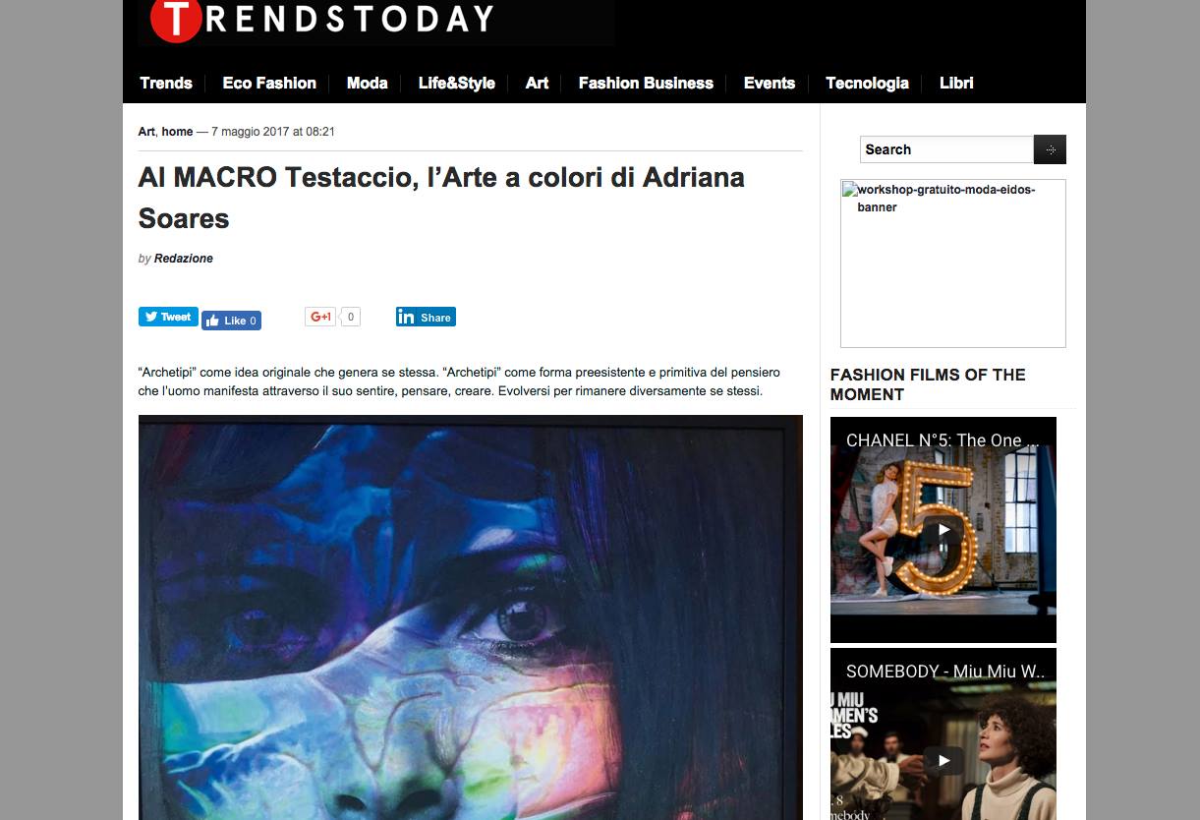Click the TrendsToday red logo
1200x820 pixels.
(x=175, y=18)
